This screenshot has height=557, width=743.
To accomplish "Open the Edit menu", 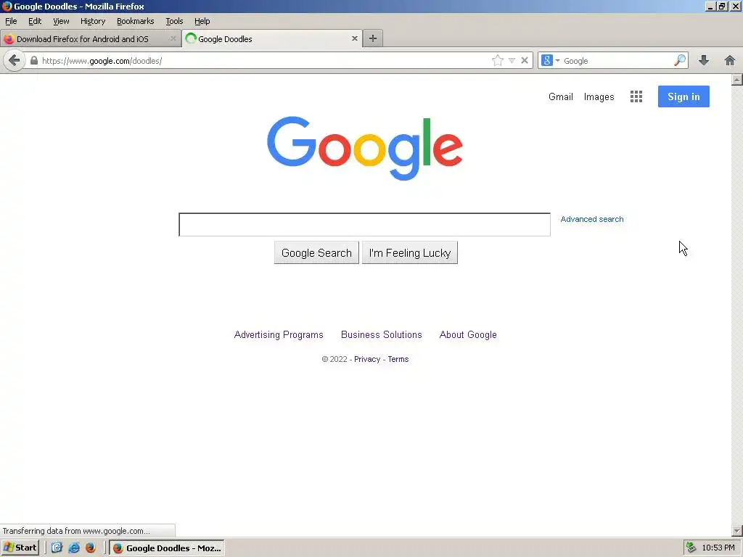I will click(35, 21).
